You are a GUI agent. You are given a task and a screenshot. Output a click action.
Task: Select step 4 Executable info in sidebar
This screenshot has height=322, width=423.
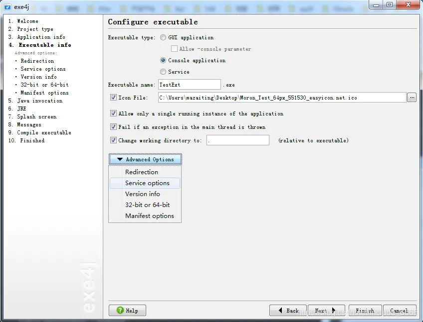tap(40, 45)
